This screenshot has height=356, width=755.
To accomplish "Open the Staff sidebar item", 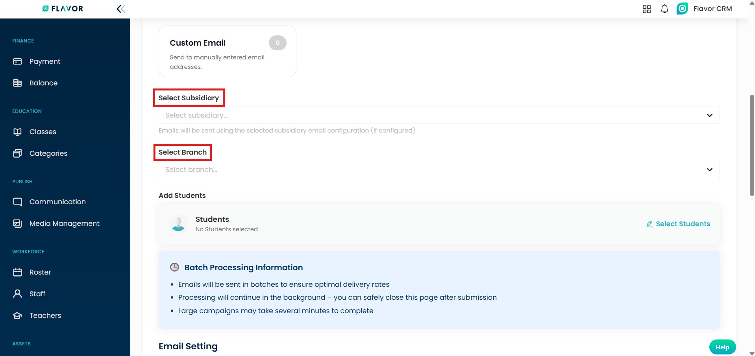I will pos(37,294).
